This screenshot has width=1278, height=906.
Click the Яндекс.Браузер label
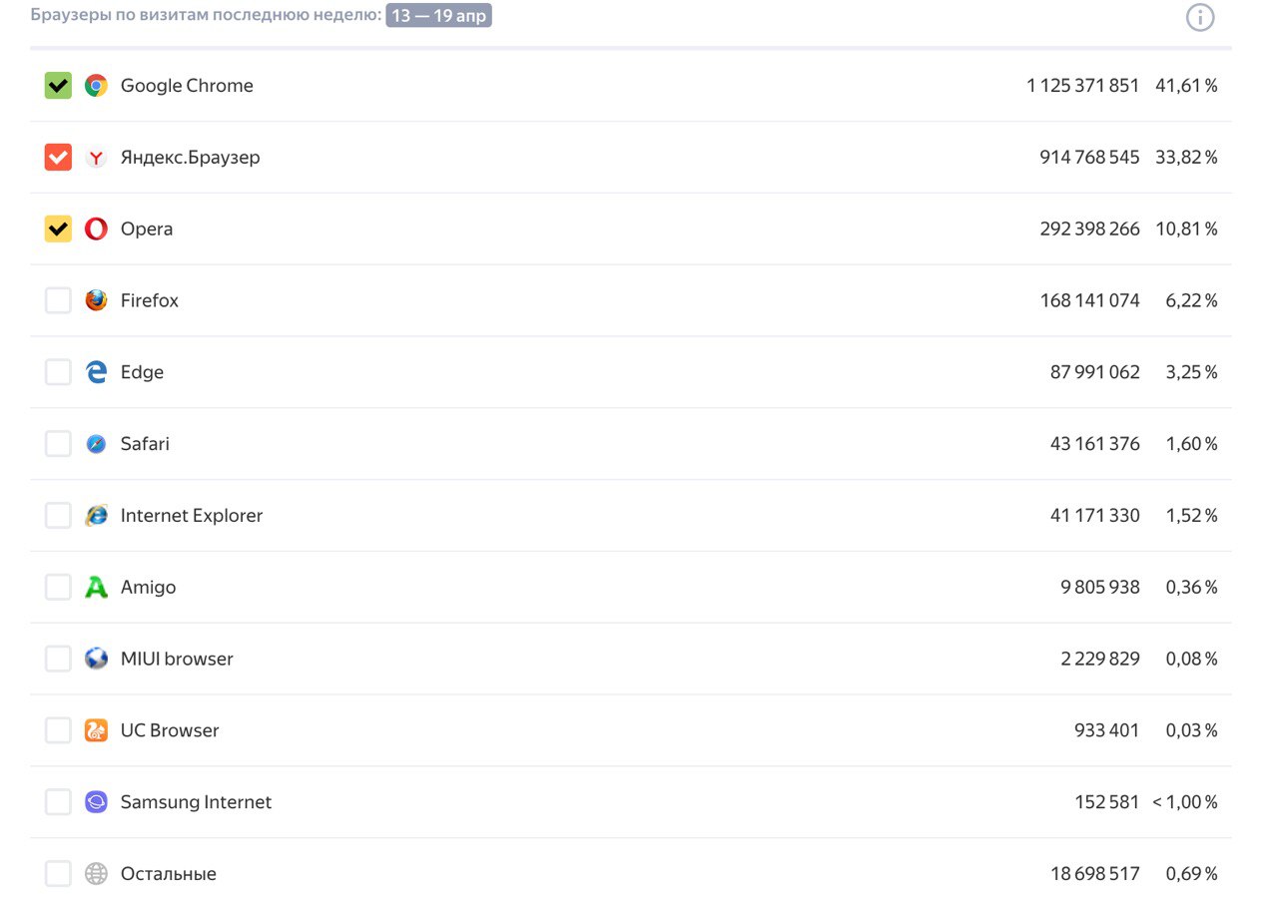pyautogui.click(x=191, y=158)
